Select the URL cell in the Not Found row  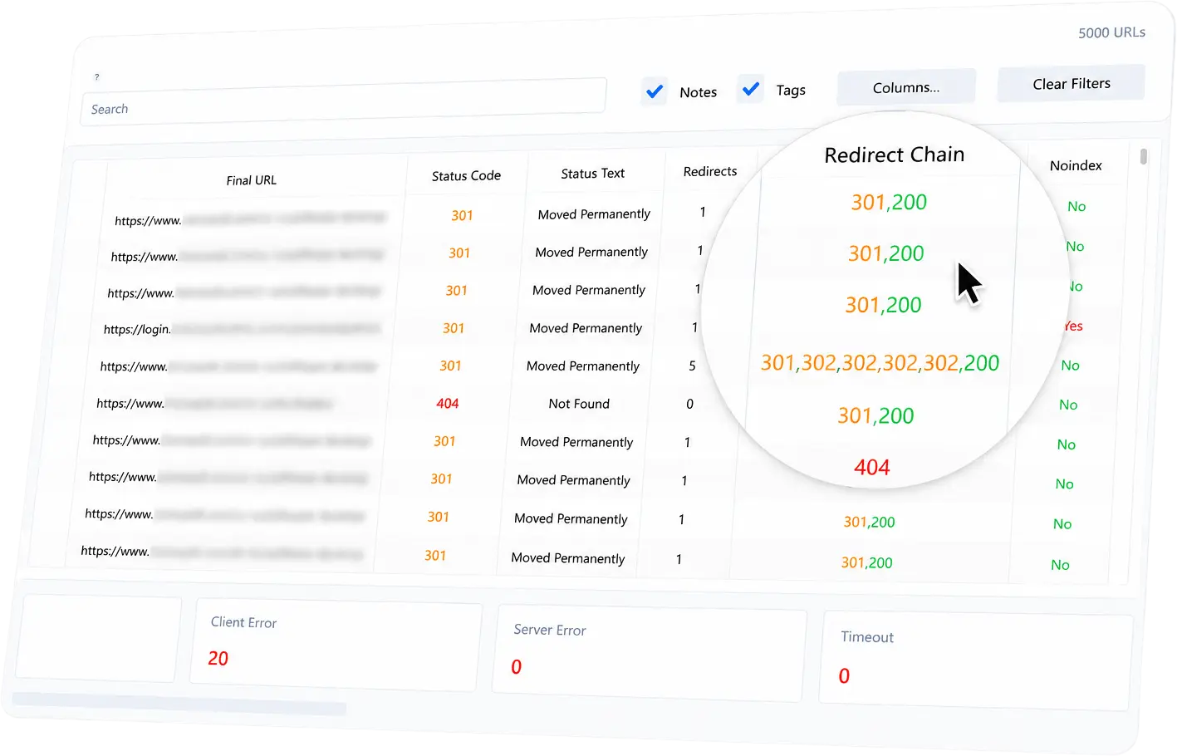click(215, 403)
